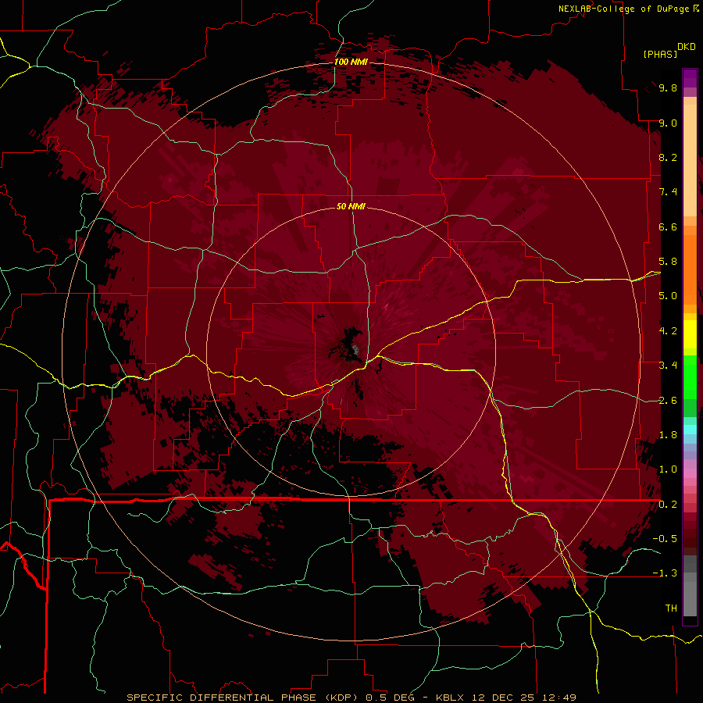Screen dimensions: 703x703
Task: Click the -0.5 scale value
Action: [x=665, y=539]
